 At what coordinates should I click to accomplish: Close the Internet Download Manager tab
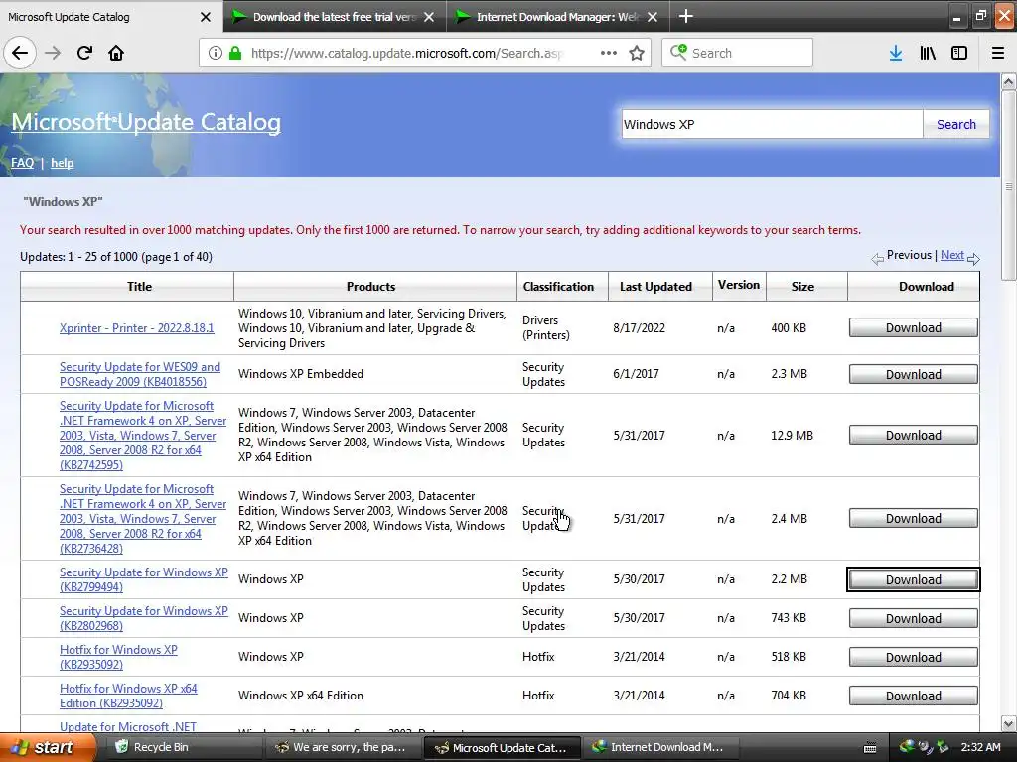[x=653, y=17]
